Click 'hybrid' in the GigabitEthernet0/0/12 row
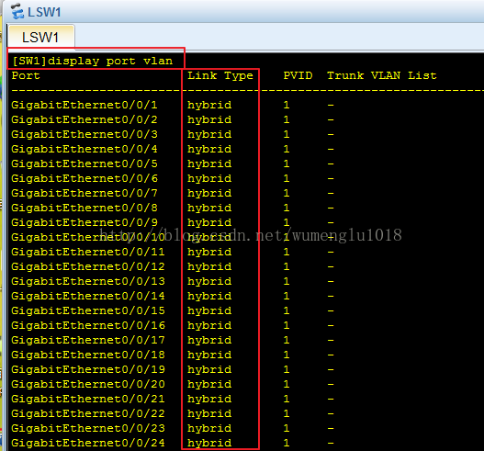 click(209, 266)
